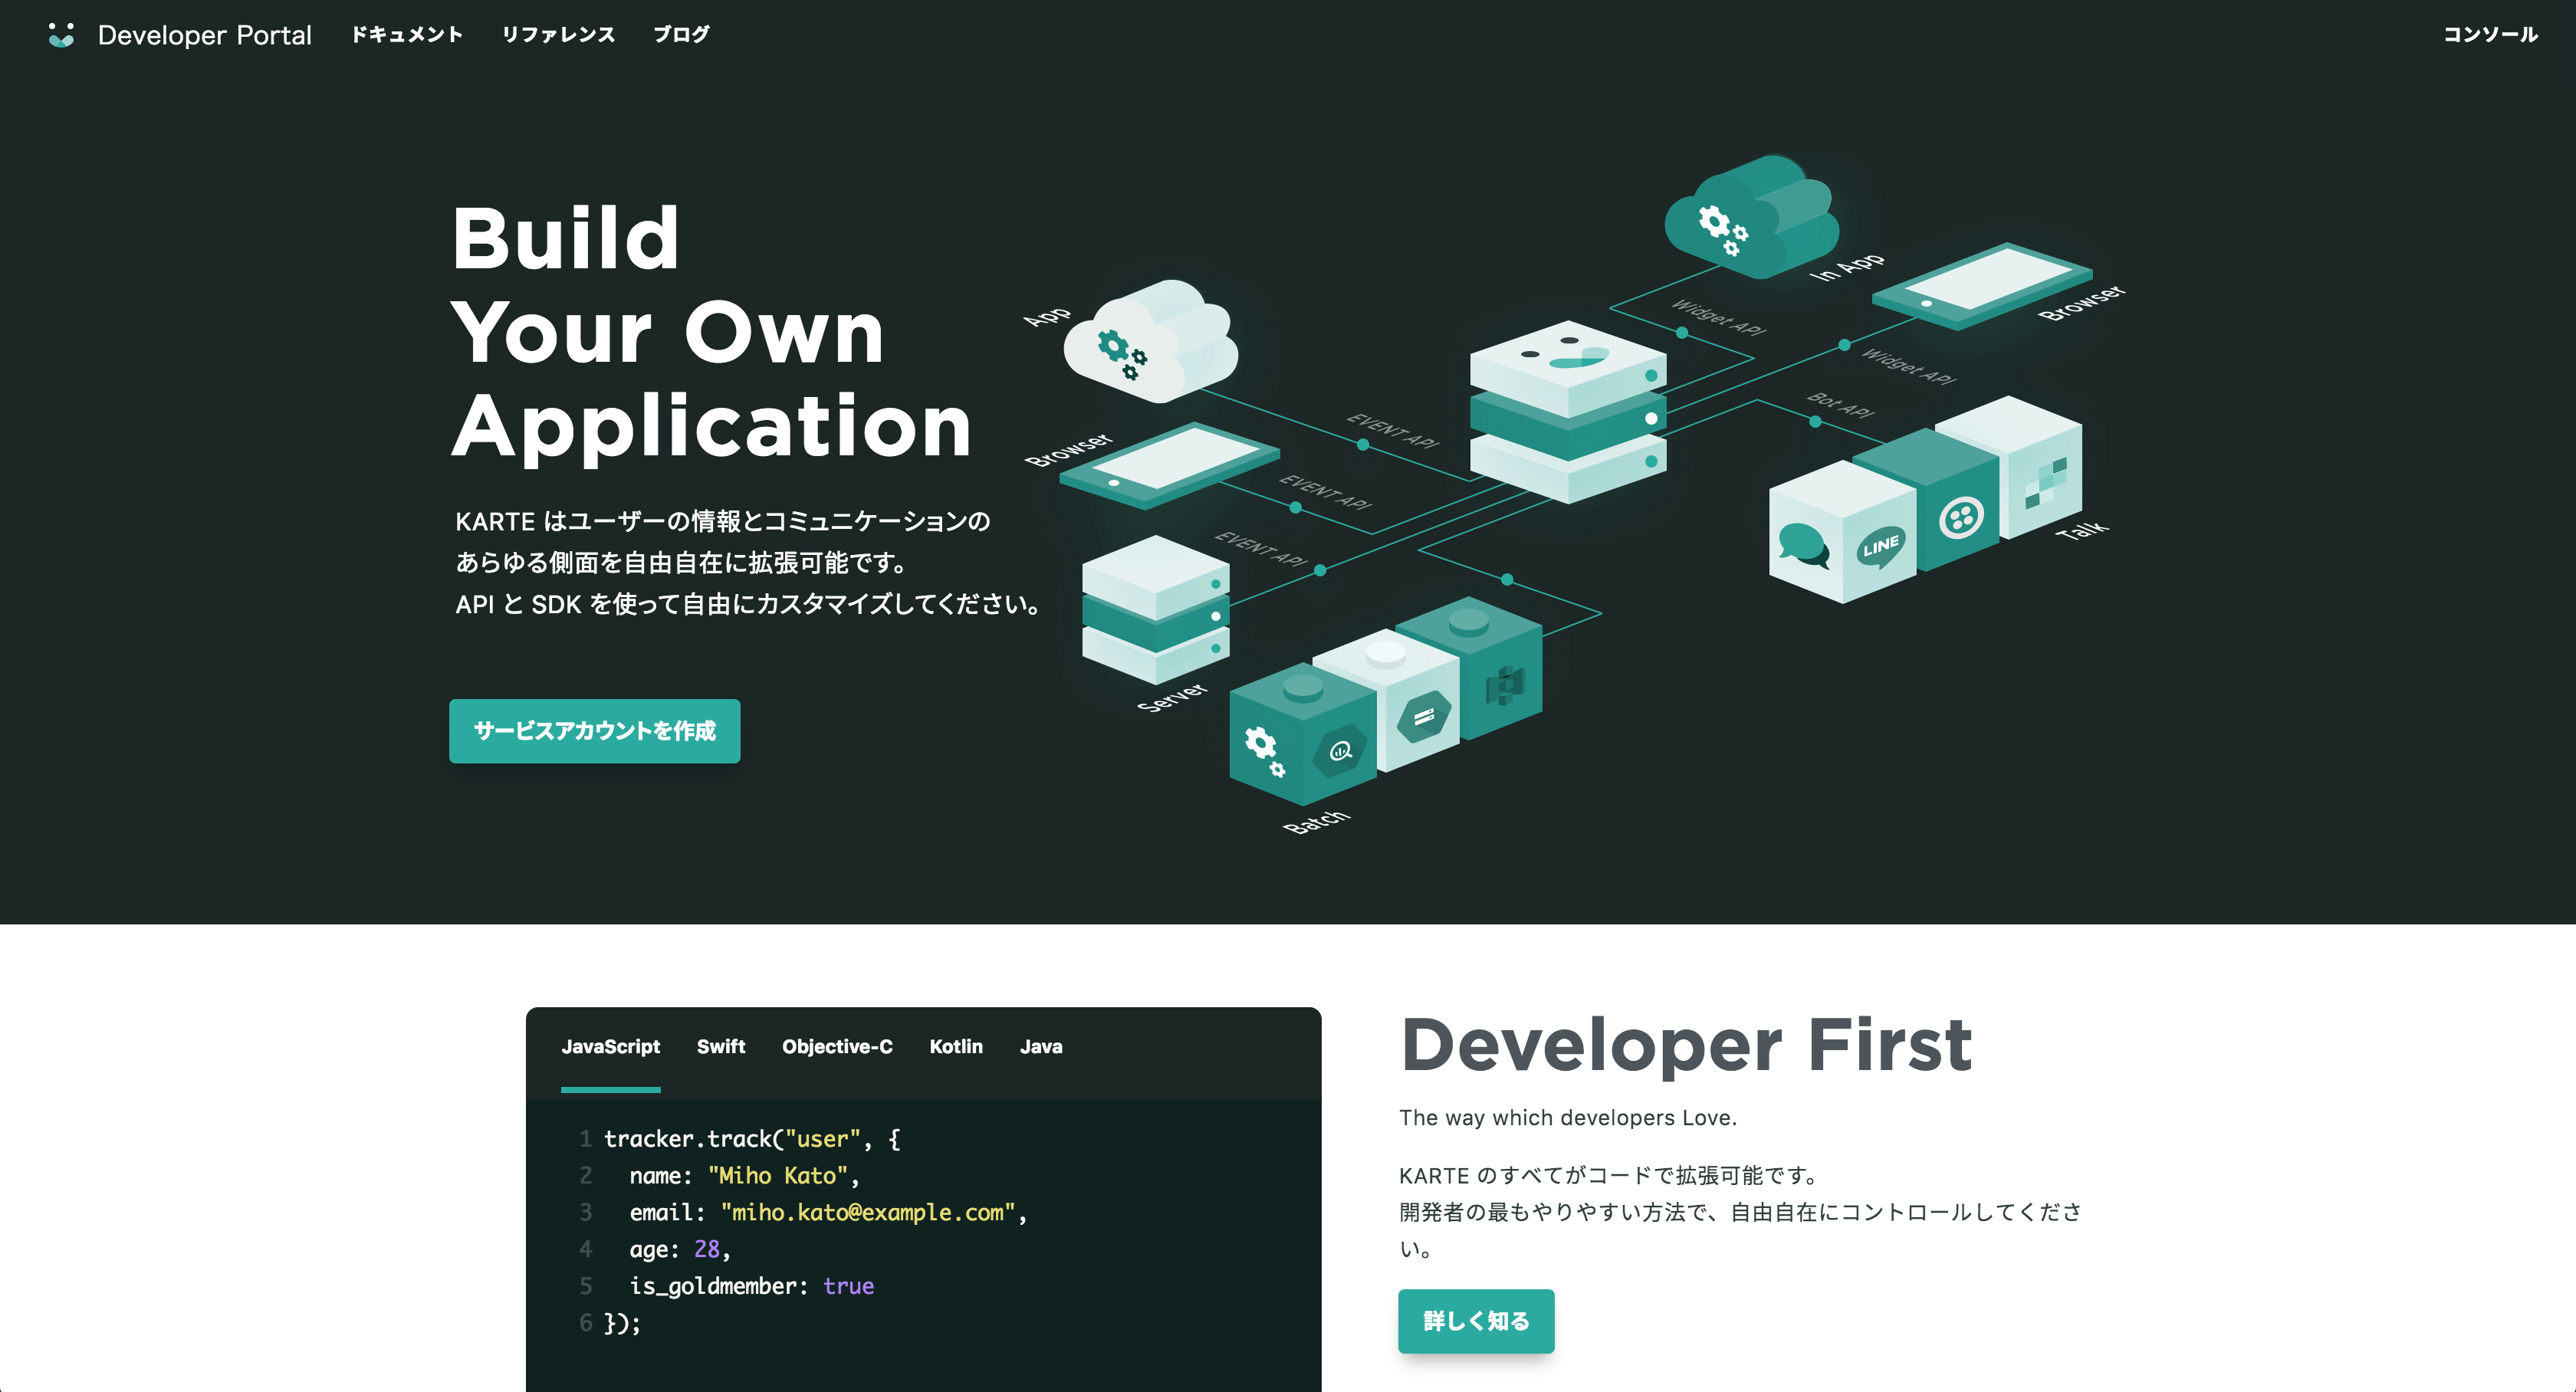This screenshot has width=2576, height=1392.
Task: Switch to the Kotlin code tab
Action: [955, 1046]
